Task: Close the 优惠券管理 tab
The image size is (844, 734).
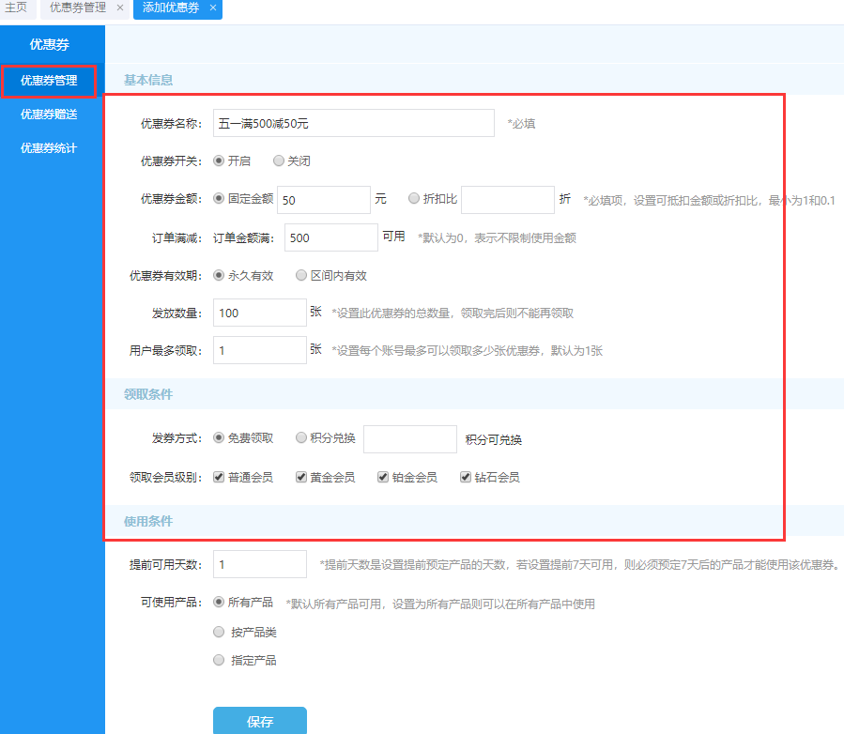Action: [x=119, y=8]
